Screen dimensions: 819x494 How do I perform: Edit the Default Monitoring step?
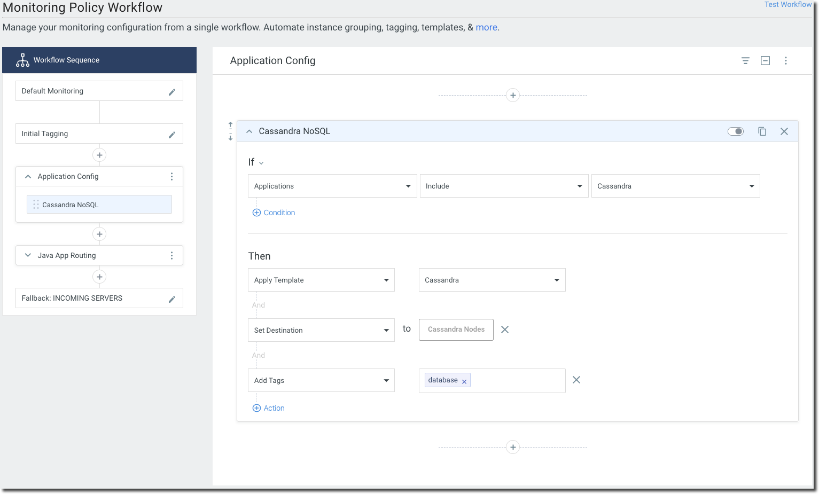[x=172, y=92]
